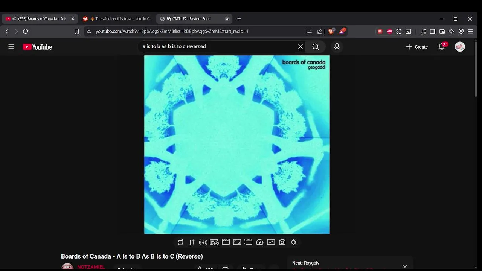The height and width of the screenshot is (271, 482).
Task: Take a video screenshot with camera icon
Action: pos(282,242)
